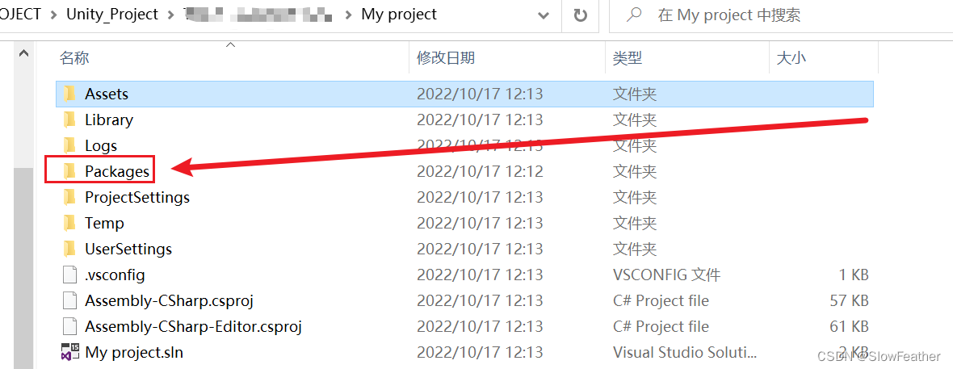Select the Library folder icon
Screen dimensions: 953x369
pyautogui.click(x=69, y=120)
